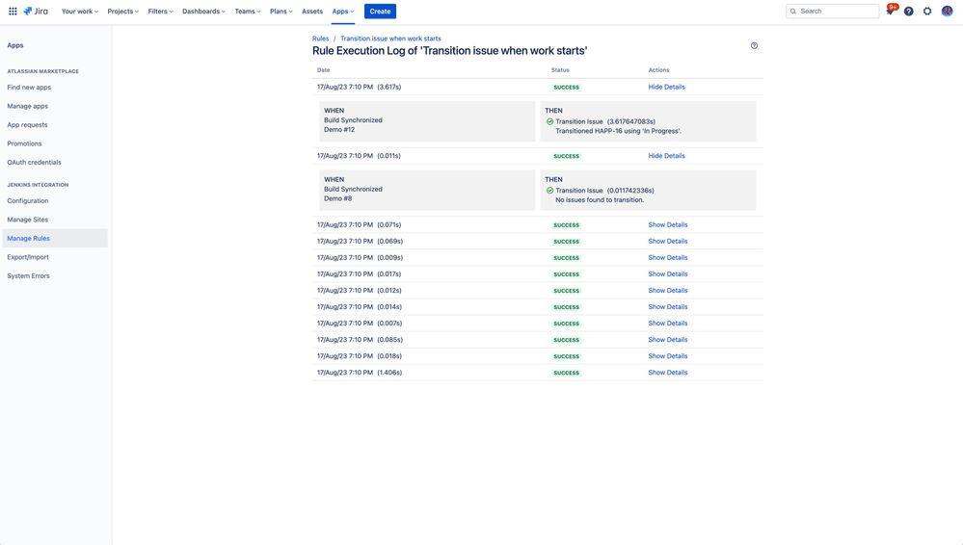Click the Jira logo

tap(36, 12)
